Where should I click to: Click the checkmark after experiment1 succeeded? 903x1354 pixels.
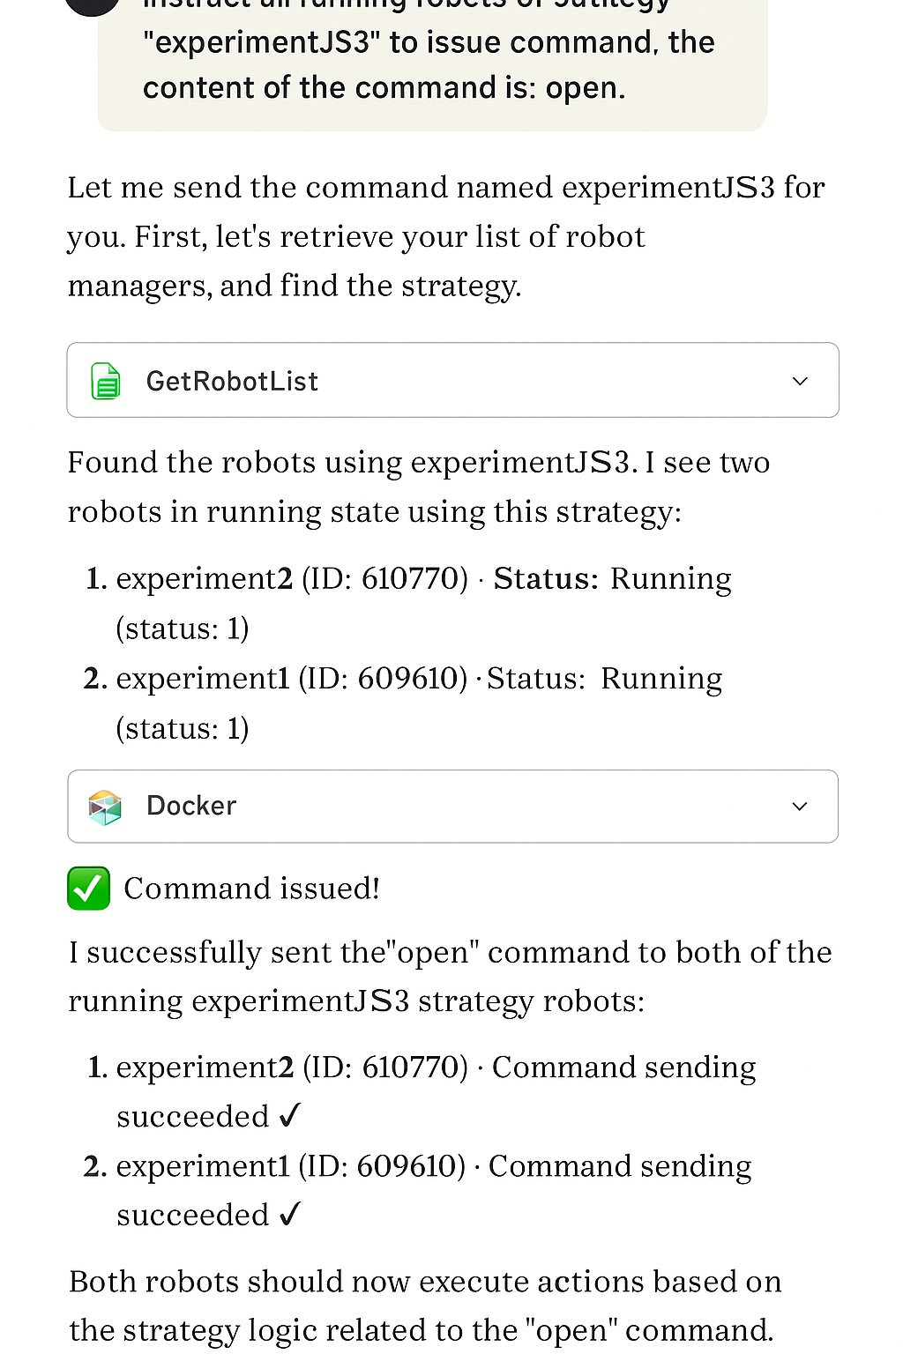click(290, 1215)
